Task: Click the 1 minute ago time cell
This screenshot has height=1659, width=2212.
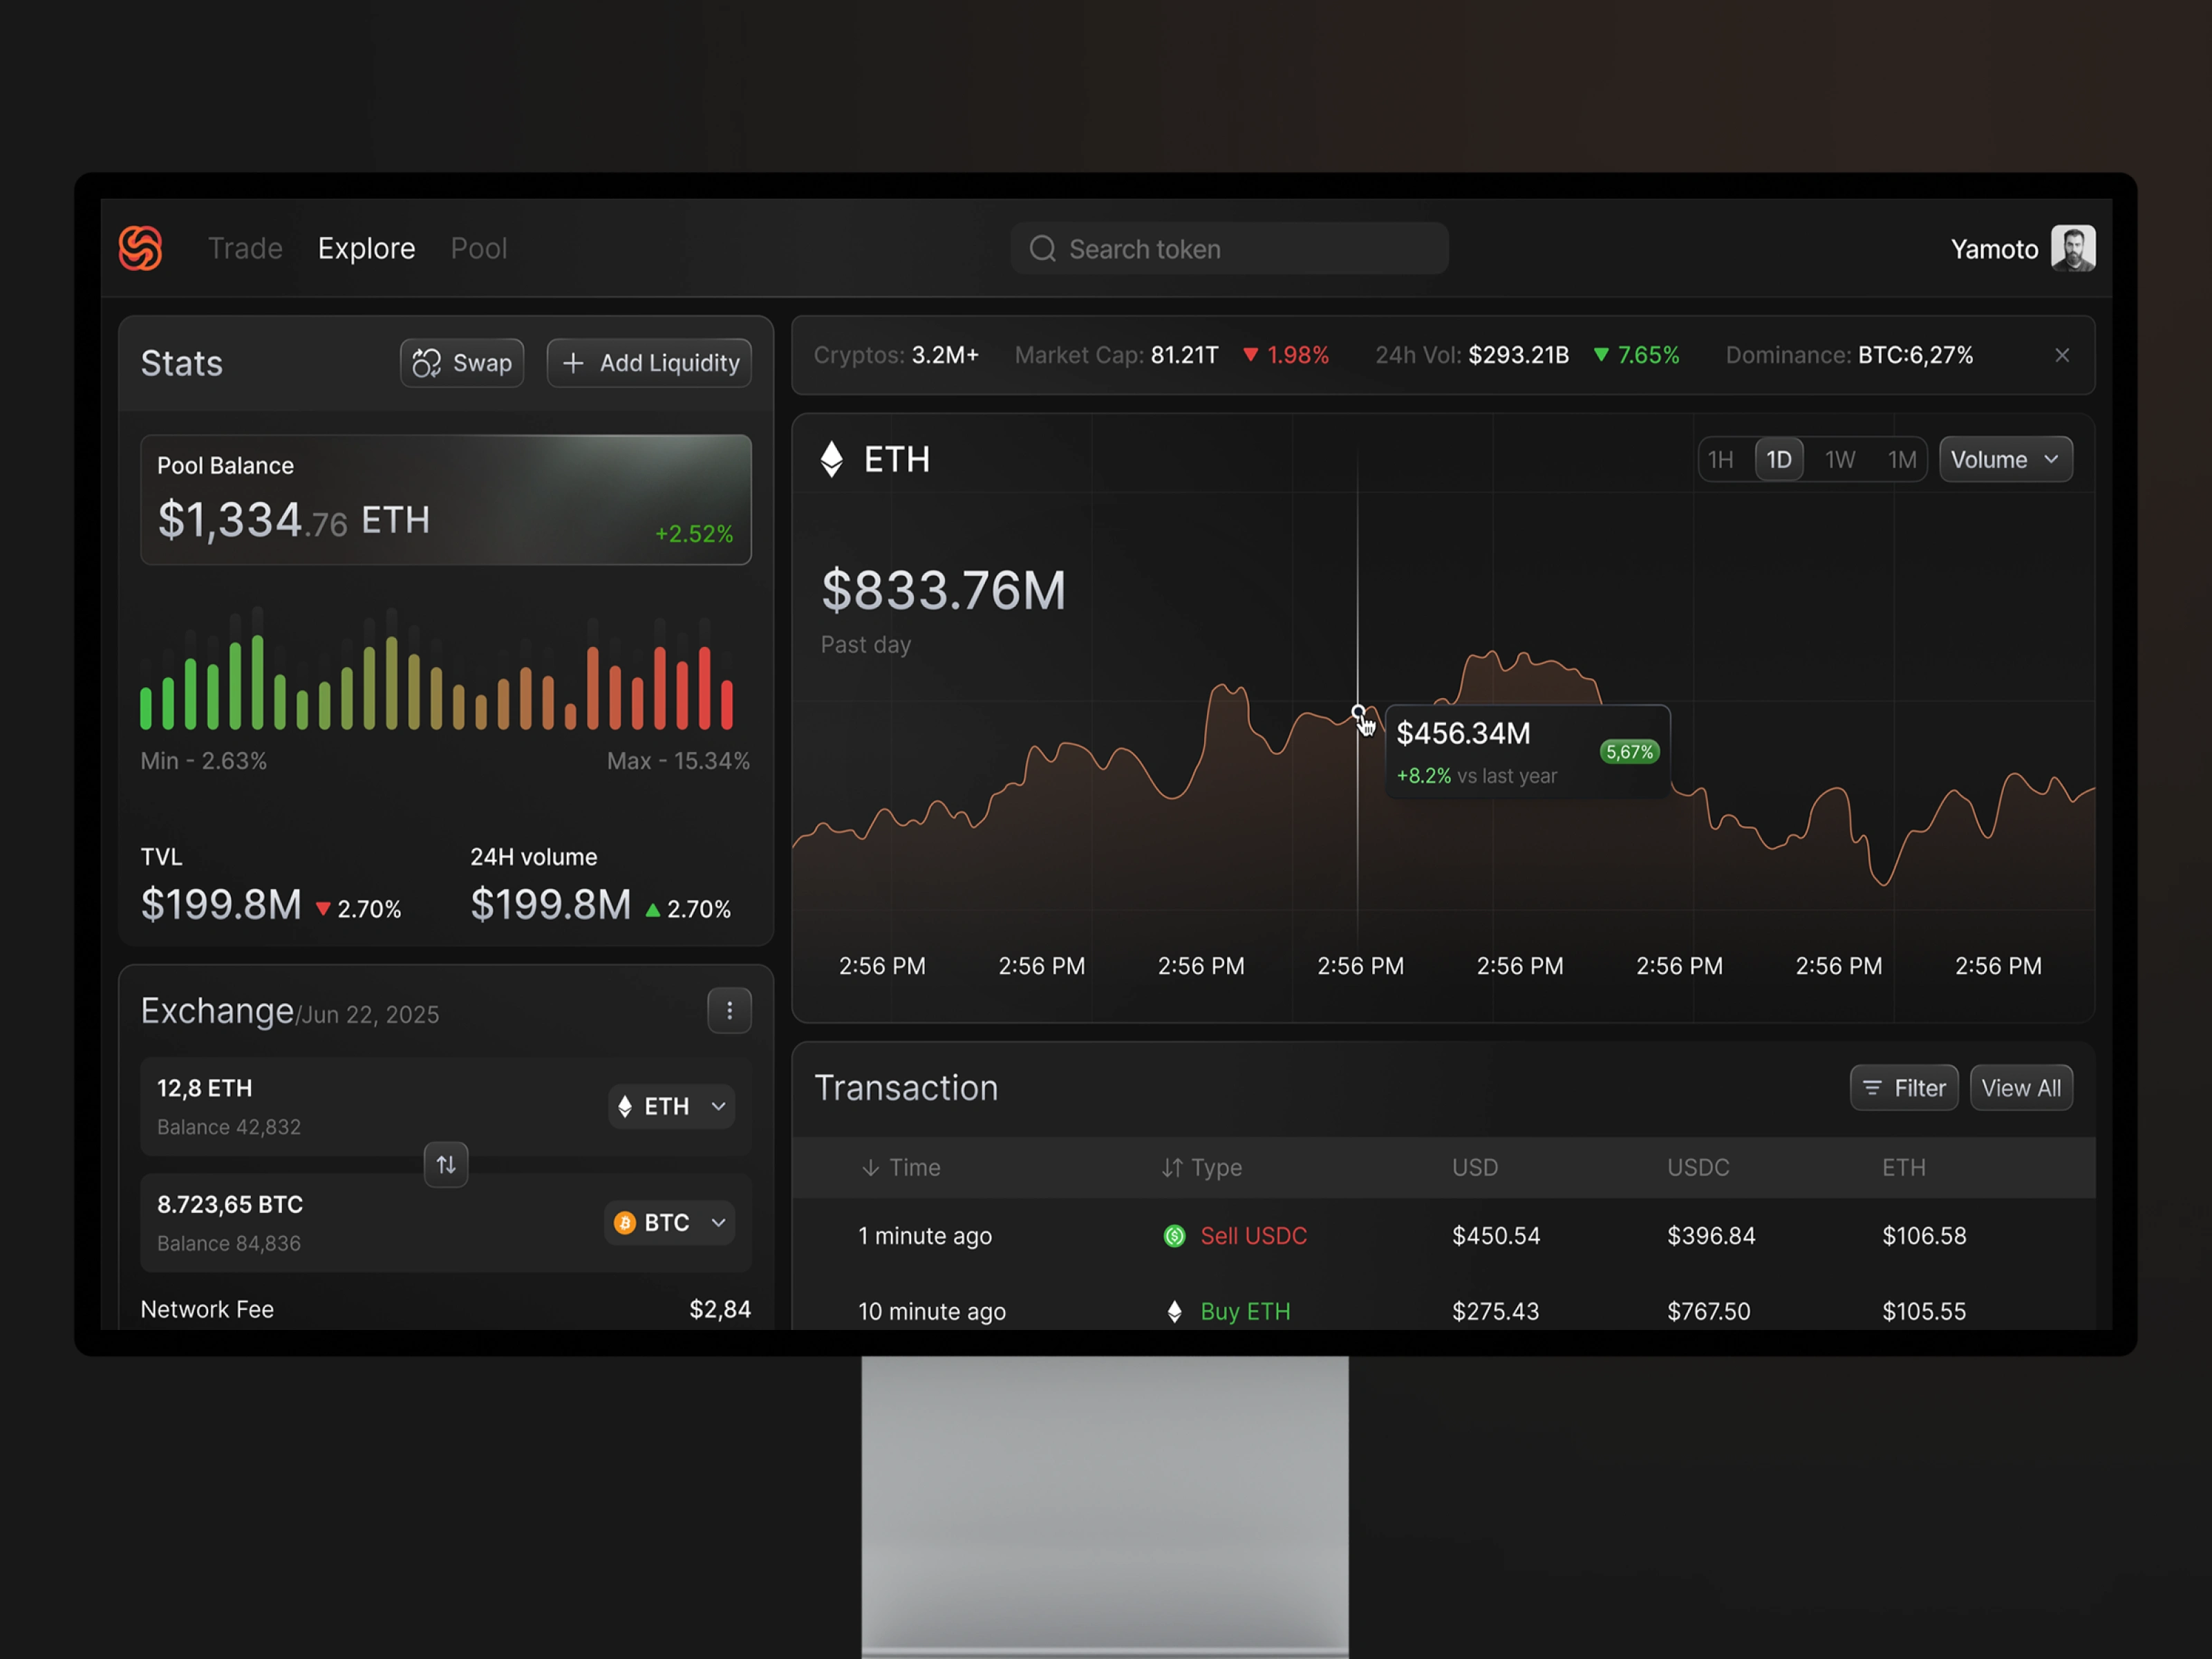Action: 925,1236
